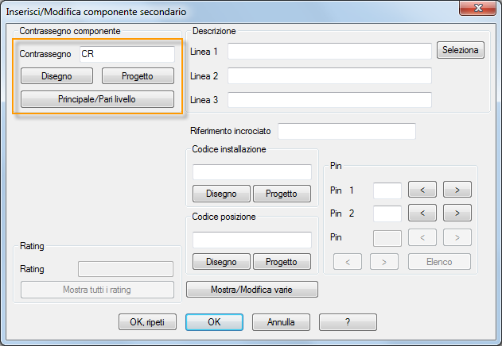Viewport: 502px width, 346px height.
Task: Focus the Linea 3 input field
Action: (x=329, y=100)
